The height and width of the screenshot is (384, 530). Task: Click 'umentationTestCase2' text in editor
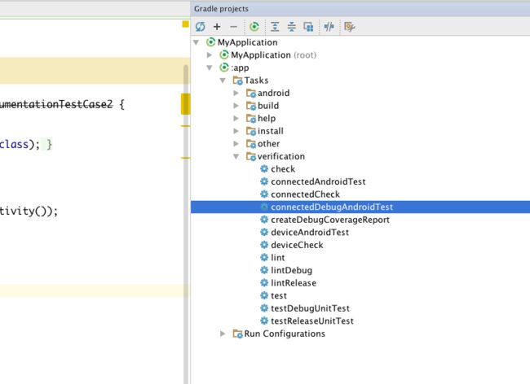click(56, 104)
